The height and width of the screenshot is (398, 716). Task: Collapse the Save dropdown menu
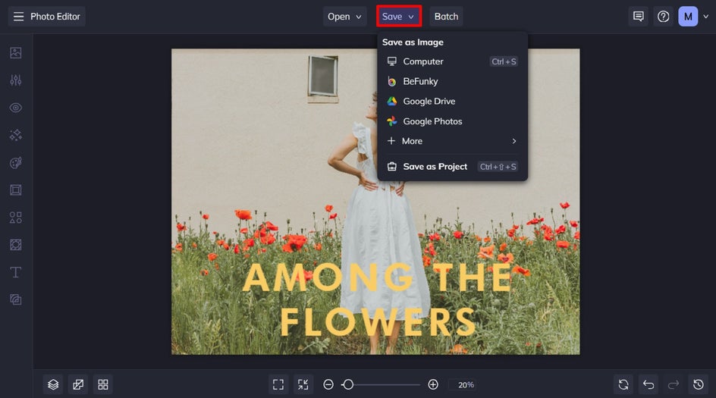pos(398,17)
